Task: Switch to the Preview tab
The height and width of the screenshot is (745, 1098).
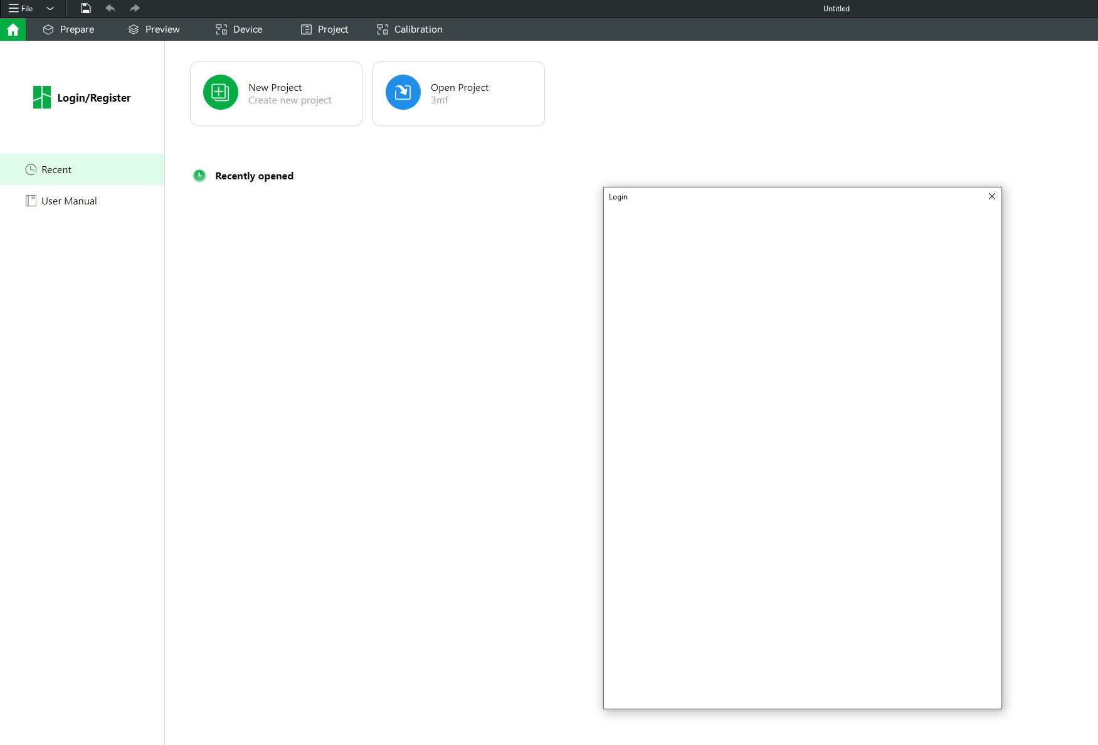Action: 154,29
